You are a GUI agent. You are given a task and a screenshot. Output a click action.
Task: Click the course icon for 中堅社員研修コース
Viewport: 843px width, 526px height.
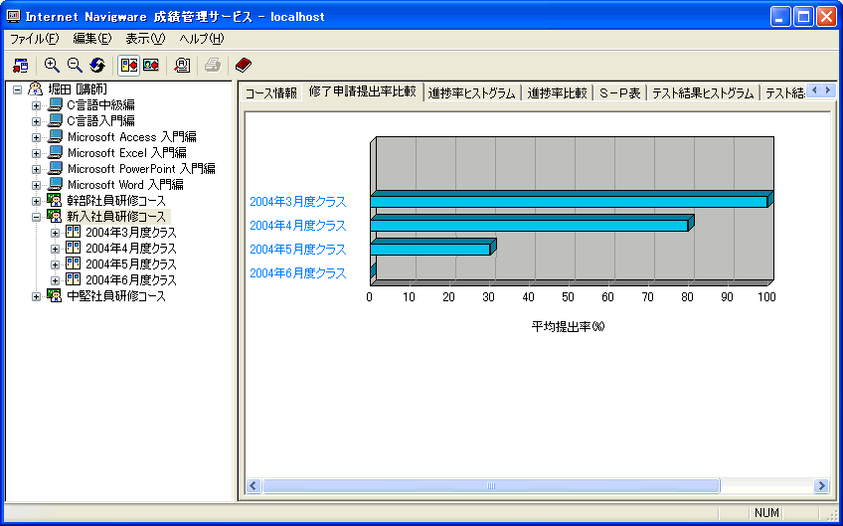tap(55, 295)
